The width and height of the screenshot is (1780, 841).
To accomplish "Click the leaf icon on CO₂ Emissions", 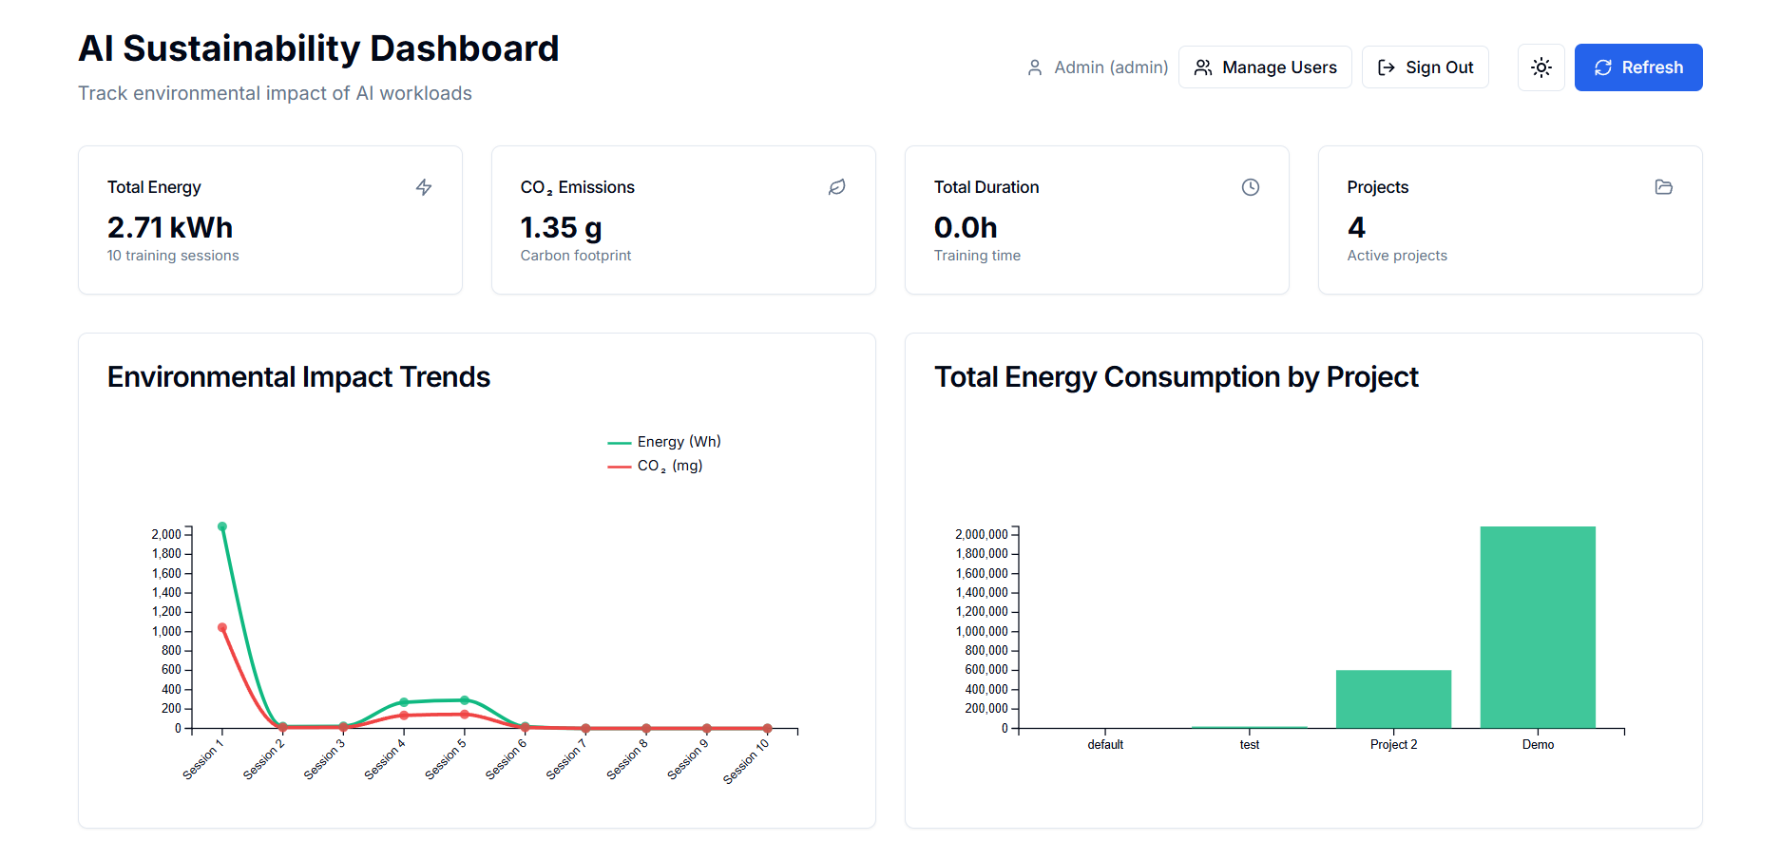I will click(837, 187).
